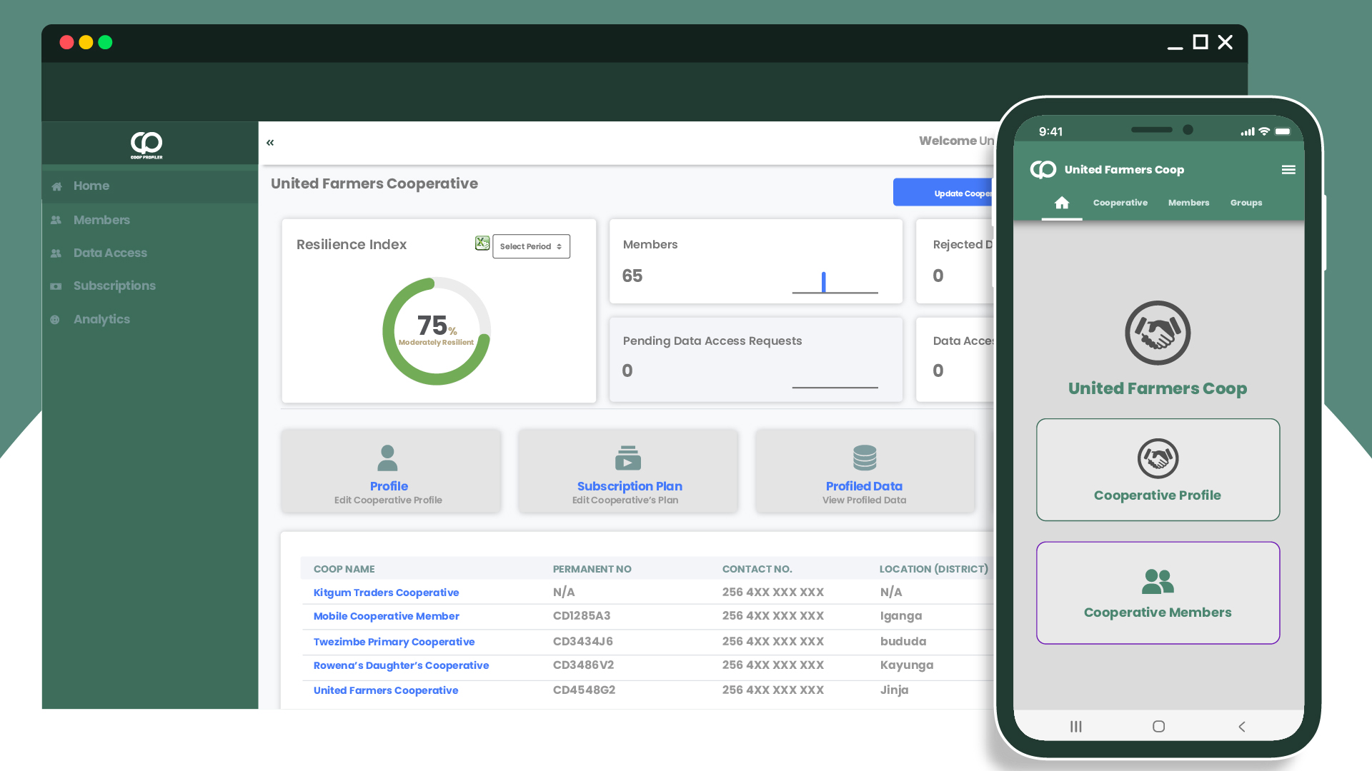This screenshot has width=1372, height=771.
Task: Open the hamburger menu on the phone
Action: [1289, 169]
